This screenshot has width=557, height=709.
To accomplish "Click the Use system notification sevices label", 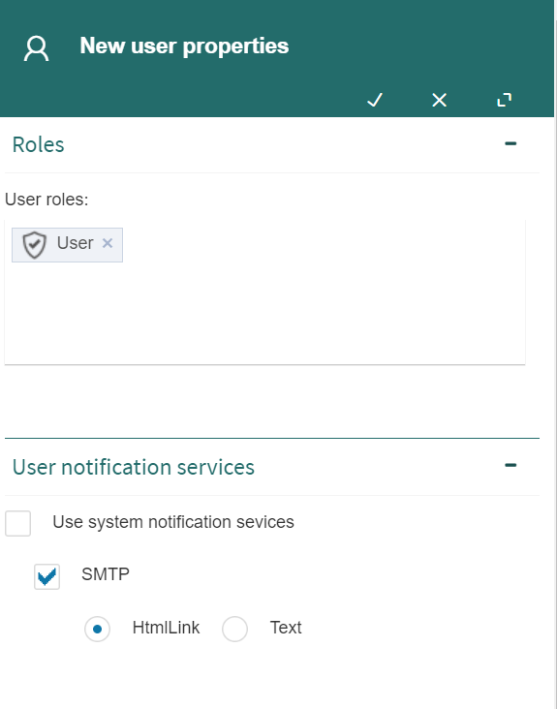I will tap(173, 522).
